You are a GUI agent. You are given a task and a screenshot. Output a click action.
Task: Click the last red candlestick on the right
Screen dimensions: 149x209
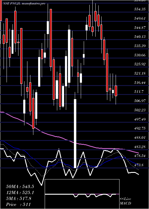coord(116,91)
